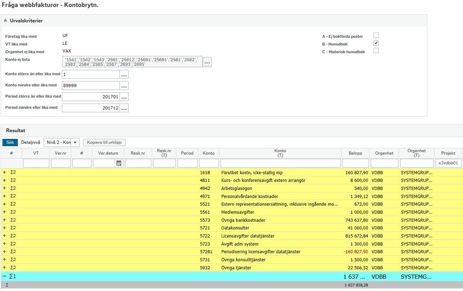Enable C - Historisk huvudbok checkbox

pyautogui.click(x=376, y=51)
